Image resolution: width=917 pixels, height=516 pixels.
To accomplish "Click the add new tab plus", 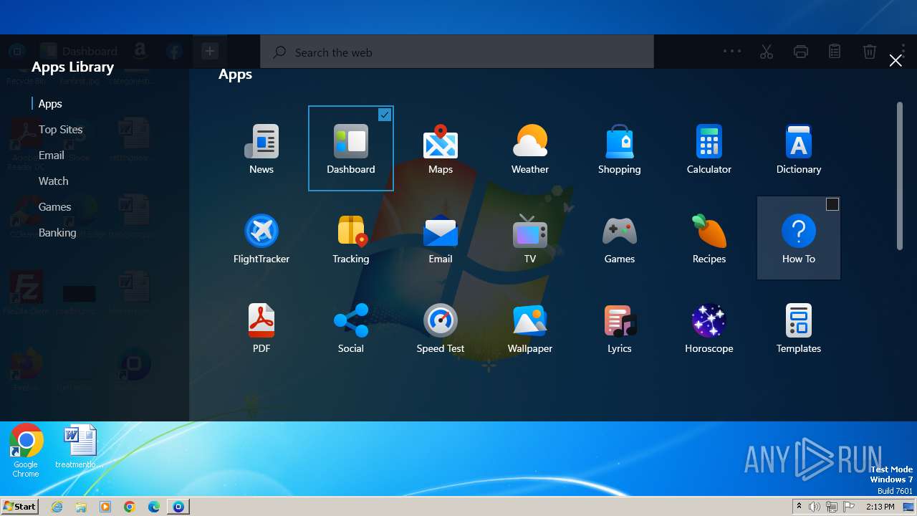I will (209, 51).
